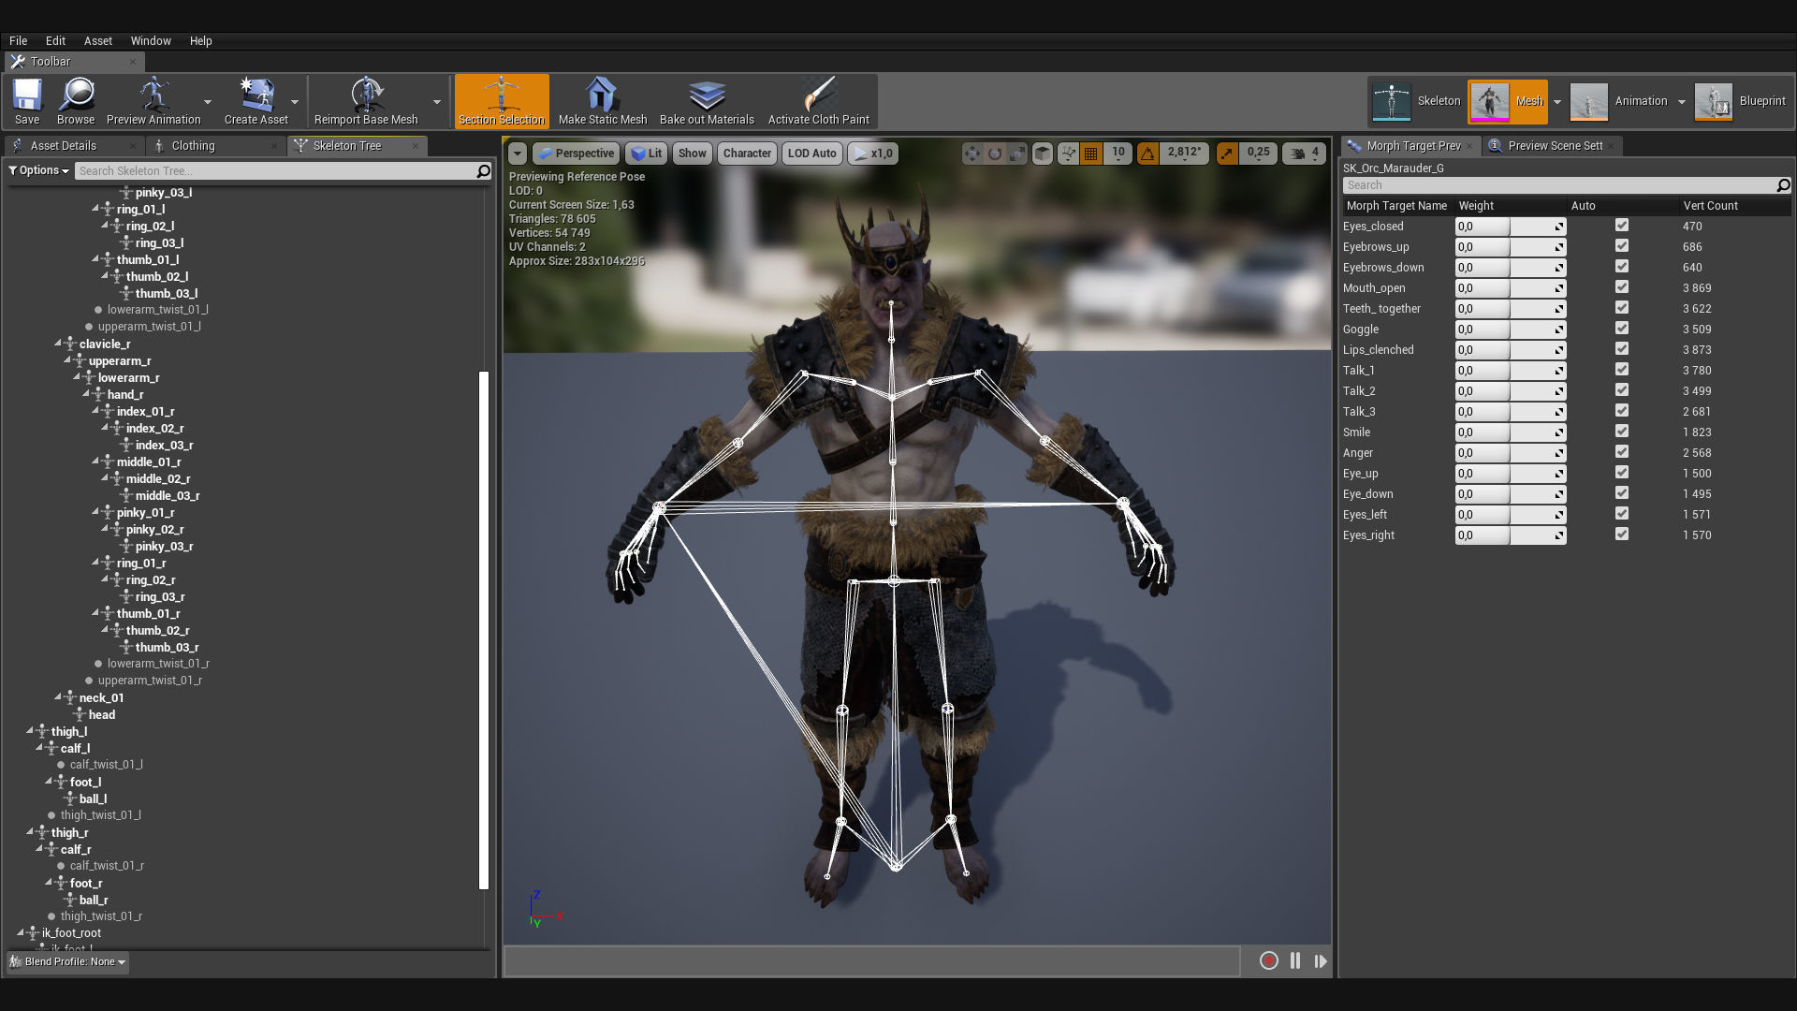Switch to Skeleton editor mode

(x=1417, y=101)
